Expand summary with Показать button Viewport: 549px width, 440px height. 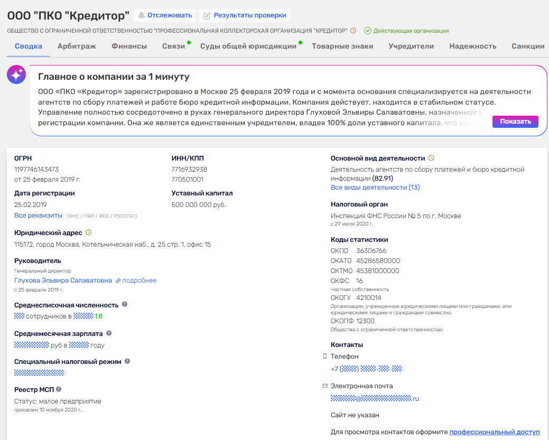(515, 121)
